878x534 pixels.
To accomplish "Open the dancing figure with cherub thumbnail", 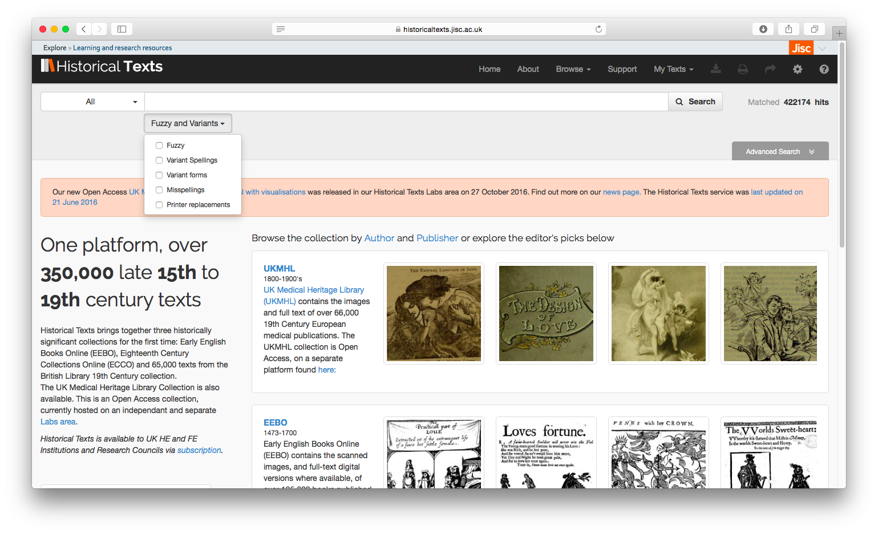I will (x=658, y=313).
